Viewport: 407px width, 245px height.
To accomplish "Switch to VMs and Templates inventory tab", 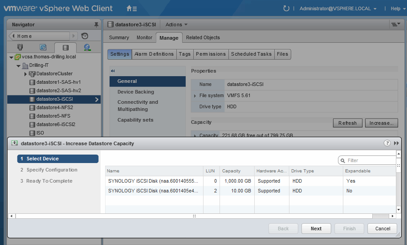I will (x=43, y=47).
